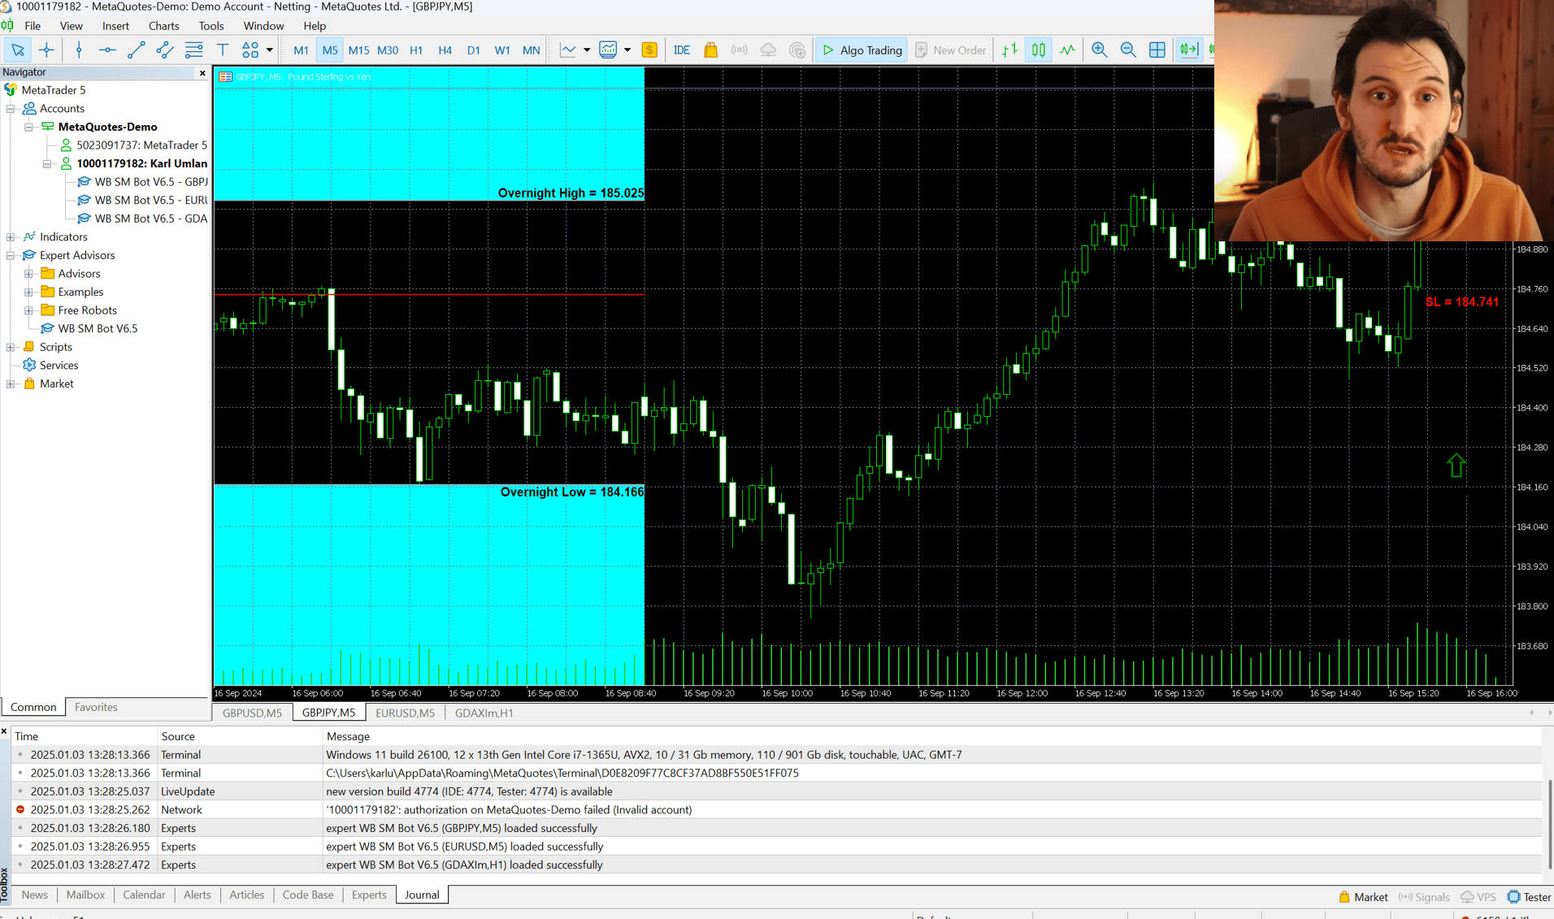Select WB SM Bot V6.5 expert advisor
Viewport: 1554px width, 919px height.
coord(98,329)
